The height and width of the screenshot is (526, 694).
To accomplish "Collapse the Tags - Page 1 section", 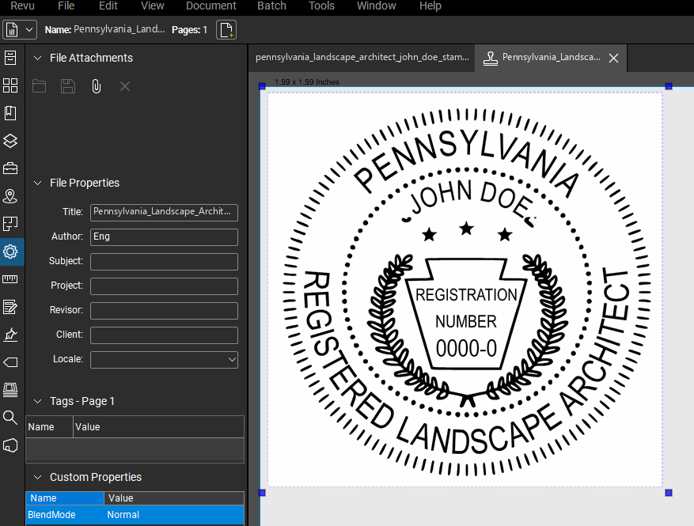I will [x=38, y=401].
